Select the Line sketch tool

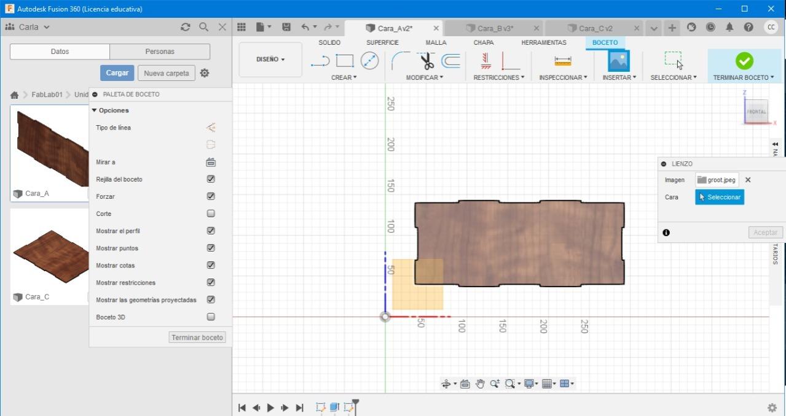pos(320,61)
